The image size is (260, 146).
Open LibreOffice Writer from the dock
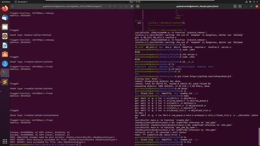coord(5,45)
